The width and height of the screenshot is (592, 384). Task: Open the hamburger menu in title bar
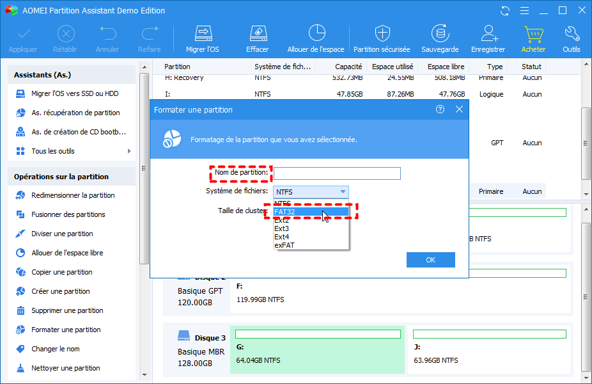(524, 11)
